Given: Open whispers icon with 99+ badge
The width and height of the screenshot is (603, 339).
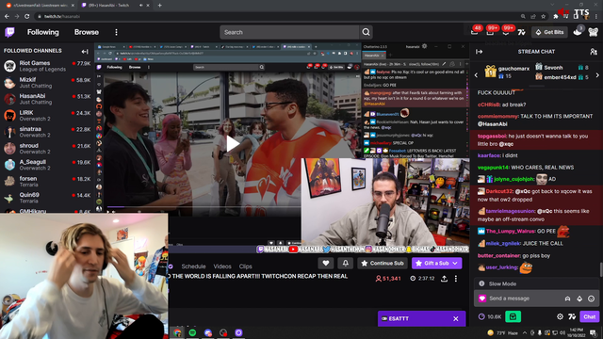Looking at the screenshot, I should click(x=507, y=31).
